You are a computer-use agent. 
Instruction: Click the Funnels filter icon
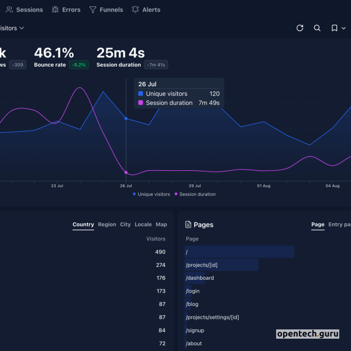pos(93,10)
